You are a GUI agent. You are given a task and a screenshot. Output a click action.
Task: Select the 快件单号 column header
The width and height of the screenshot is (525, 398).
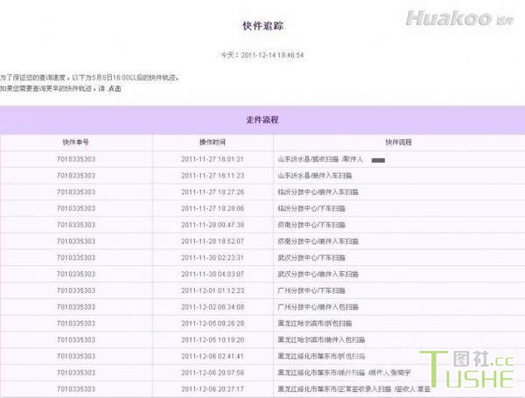pyautogui.click(x=75, y=142)
